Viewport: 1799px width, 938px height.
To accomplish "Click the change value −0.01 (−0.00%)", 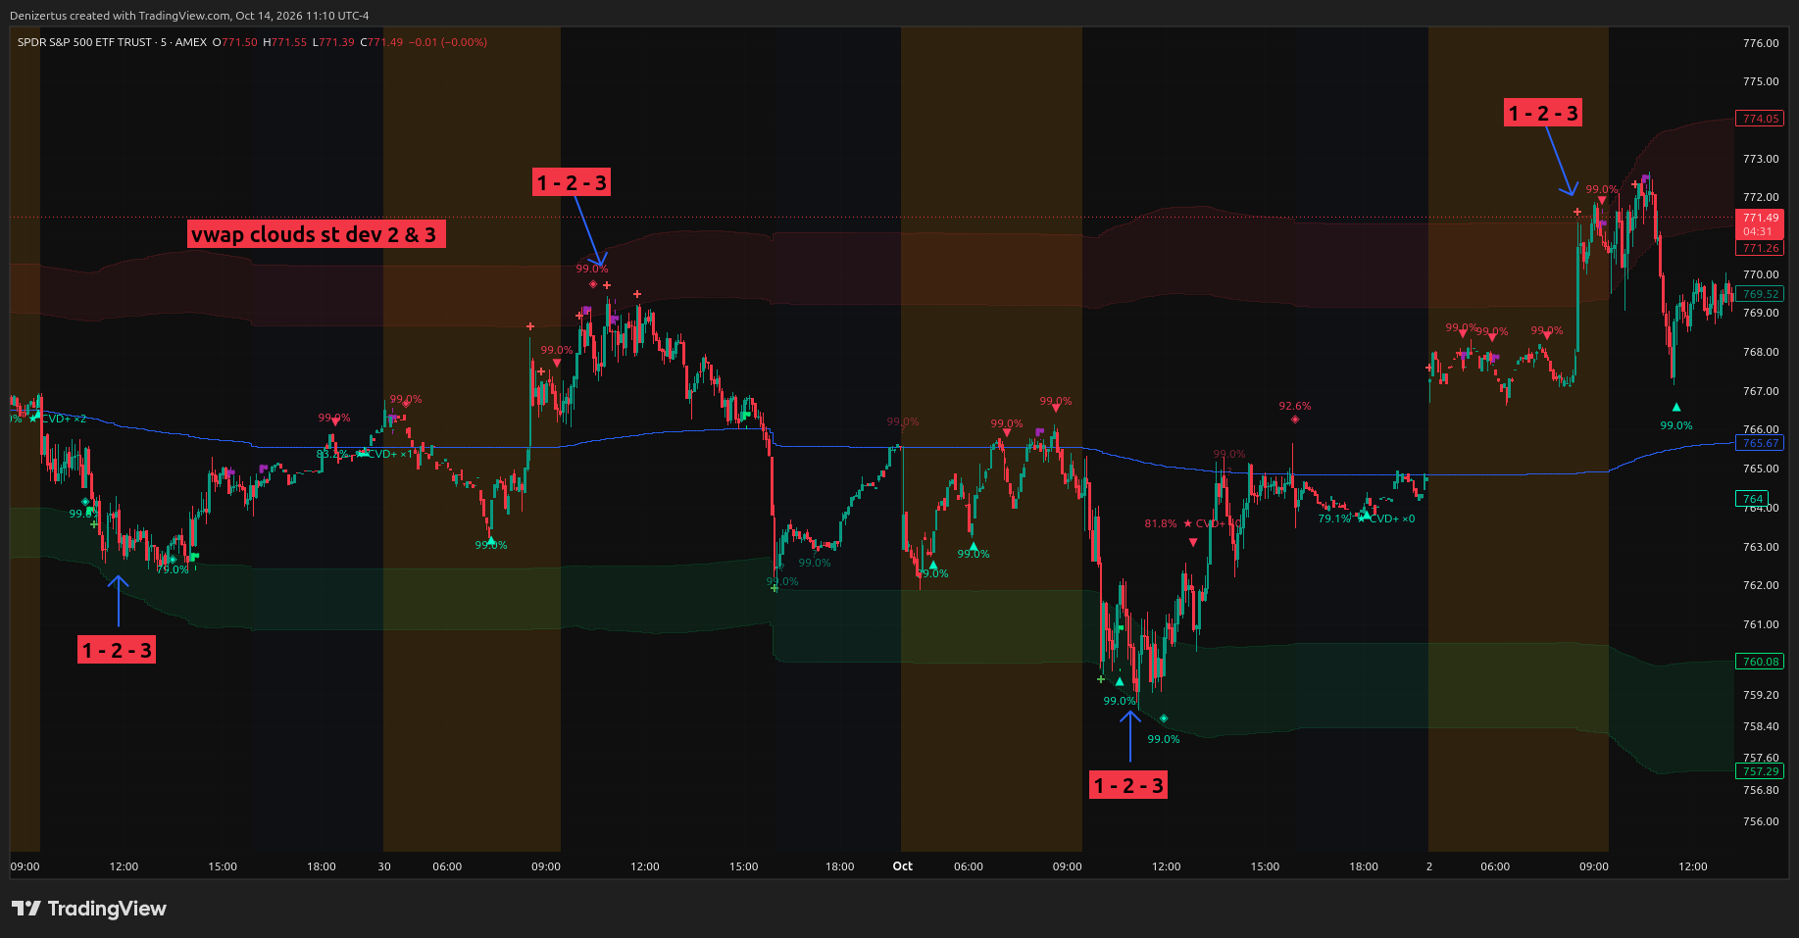I will (x=448, y=42).
